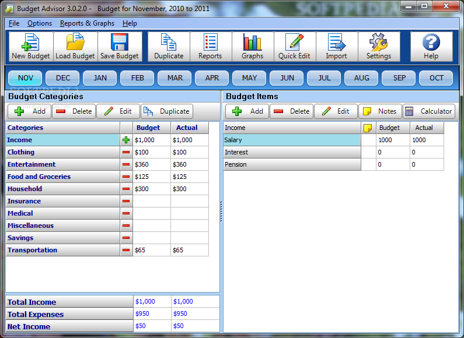Select the Medical category row
Image resolution: width=464 pixels, height=338 pixels.
62,213
